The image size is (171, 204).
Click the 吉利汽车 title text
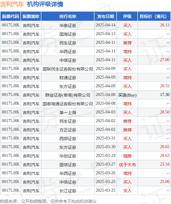[x=12, y=4]
